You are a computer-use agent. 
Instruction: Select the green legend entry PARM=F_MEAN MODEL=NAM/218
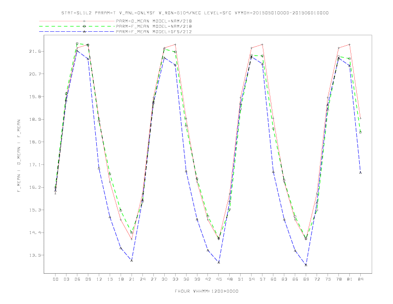click(154, 26)
